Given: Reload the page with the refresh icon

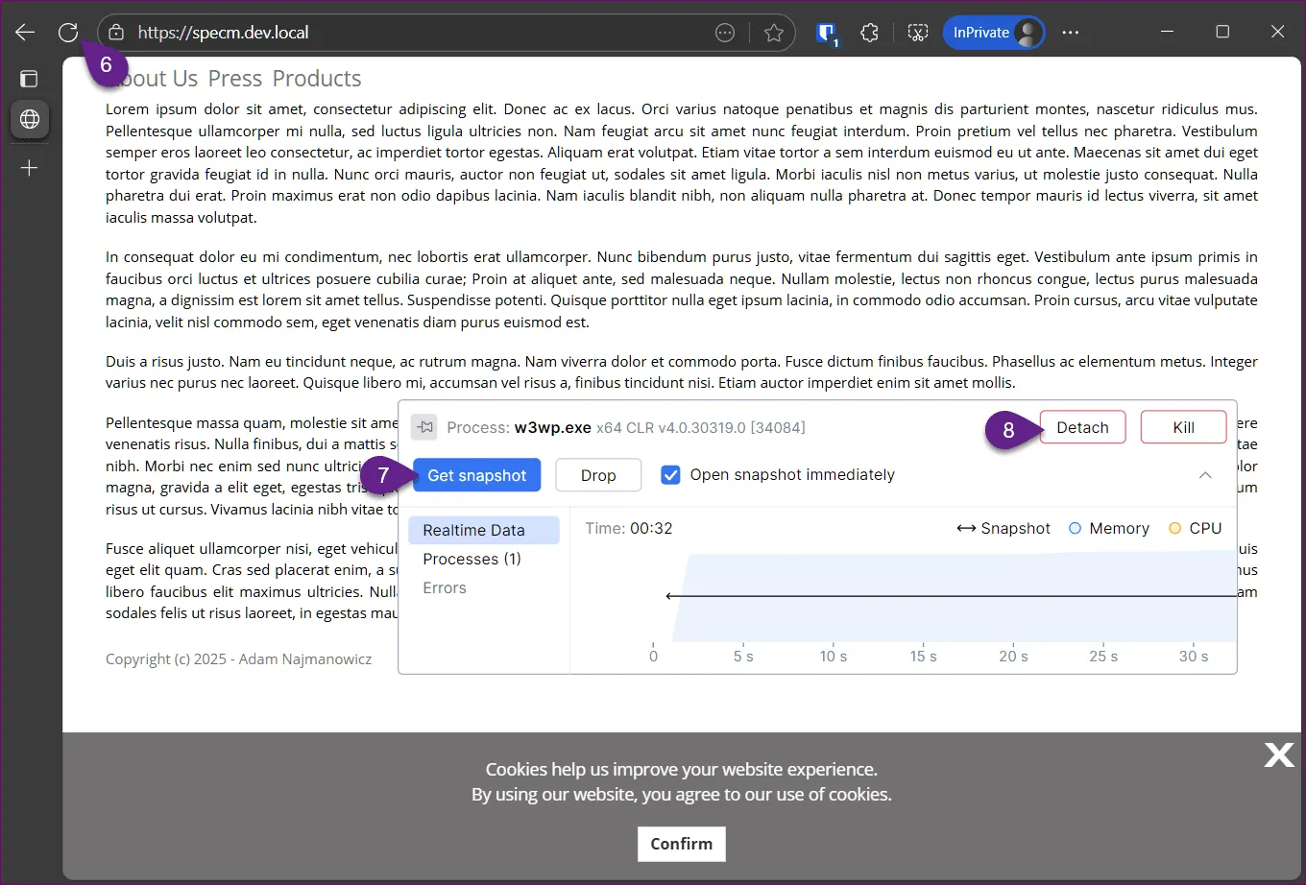Looking at the screenshot, I should coord(67,33).
